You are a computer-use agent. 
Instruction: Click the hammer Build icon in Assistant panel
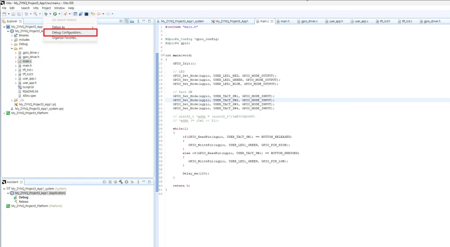[x=121, y=182]
